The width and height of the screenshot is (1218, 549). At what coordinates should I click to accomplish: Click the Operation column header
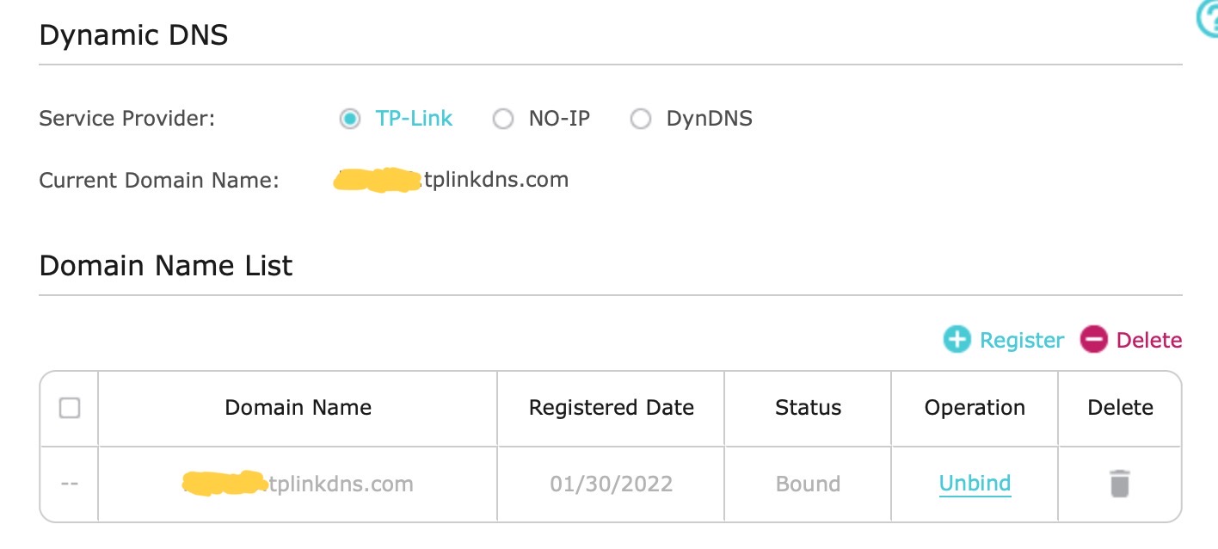click(x=975, y=408)
